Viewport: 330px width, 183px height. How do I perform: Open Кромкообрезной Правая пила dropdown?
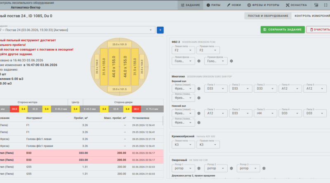208,145
